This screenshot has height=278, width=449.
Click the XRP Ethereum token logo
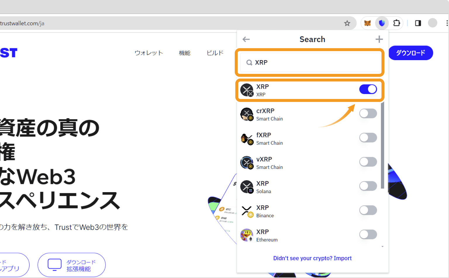point(247,235)
